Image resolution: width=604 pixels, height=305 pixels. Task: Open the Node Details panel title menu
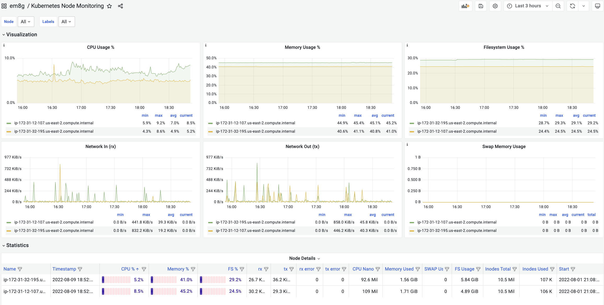coord(302,258)
